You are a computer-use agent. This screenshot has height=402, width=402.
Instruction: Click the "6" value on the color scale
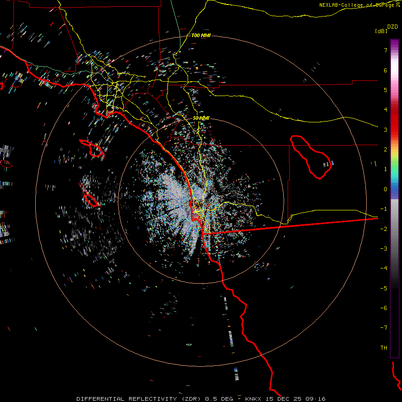pyautogui.click(x=385, y=70)
